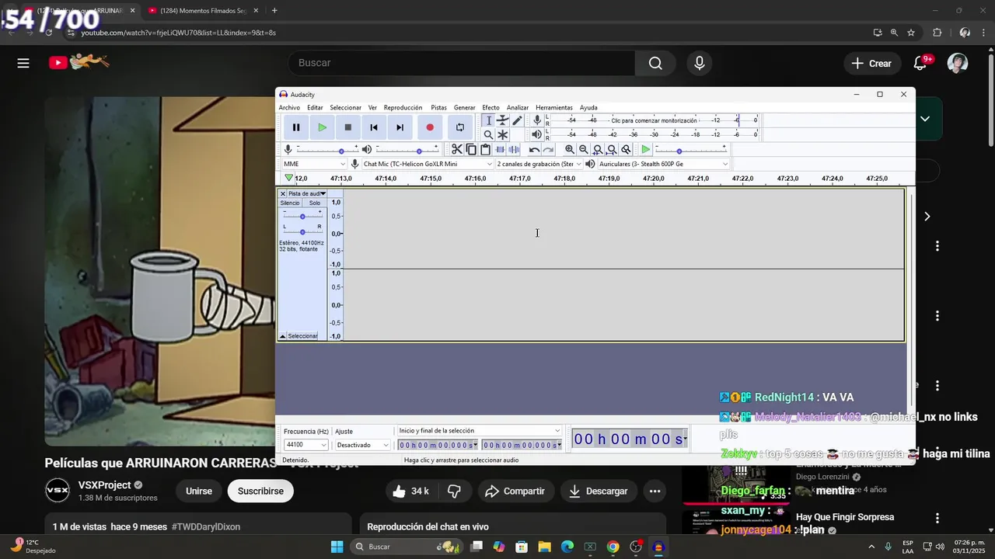Click the Zoom Toggle icon

point(626,149)
